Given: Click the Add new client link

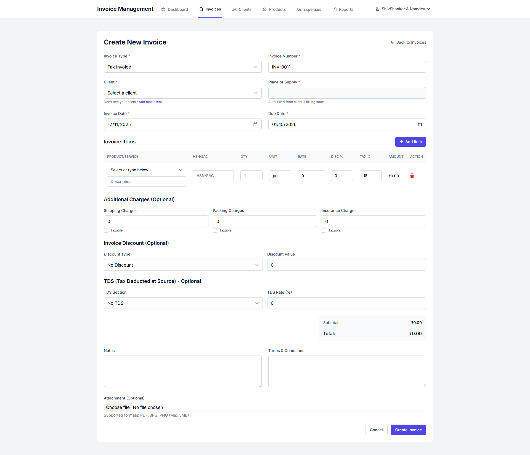Looking at the screenshot, I should pos(150,102).
